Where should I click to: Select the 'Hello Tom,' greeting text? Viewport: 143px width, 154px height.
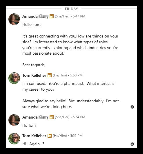[32, 24]
